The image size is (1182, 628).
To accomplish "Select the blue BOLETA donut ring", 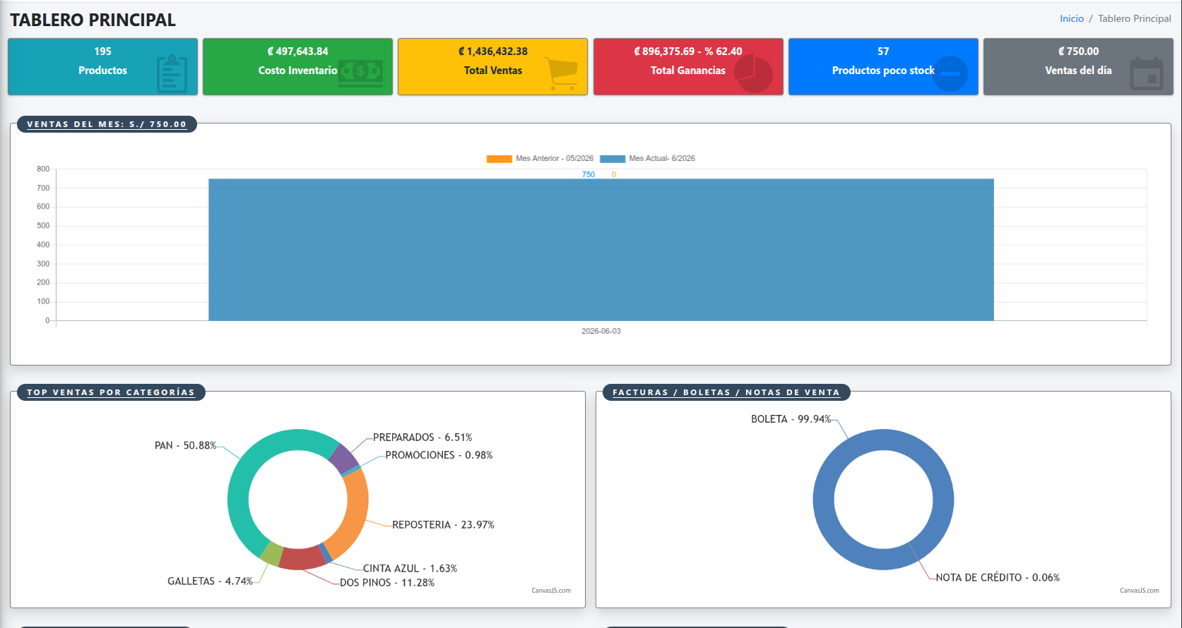I will (x=824, y=500).
